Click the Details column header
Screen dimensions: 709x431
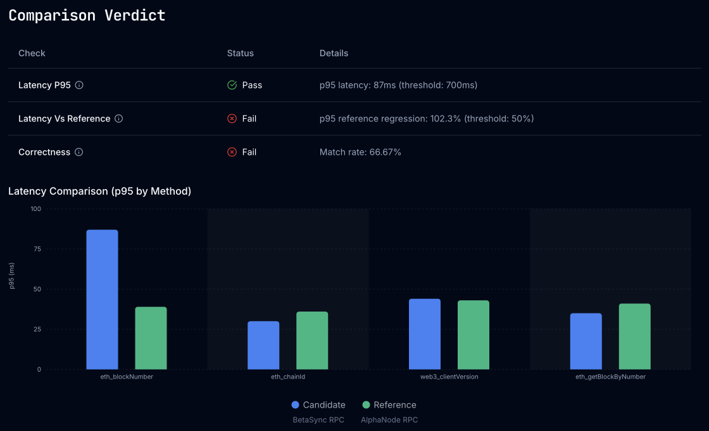[x=334, y=53]
